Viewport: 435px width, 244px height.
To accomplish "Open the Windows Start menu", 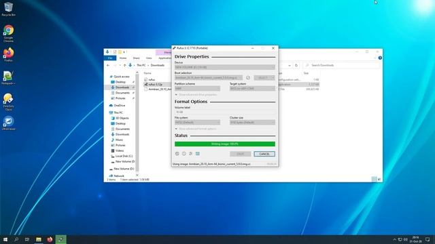I will click(x=5, y=239).
